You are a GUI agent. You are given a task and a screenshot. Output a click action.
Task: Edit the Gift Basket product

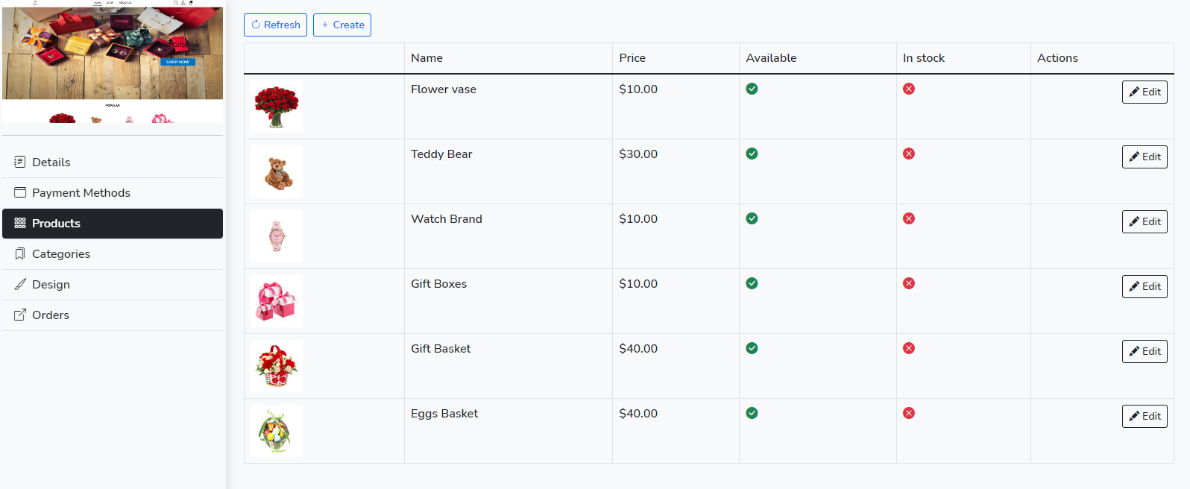(1145, 351)
